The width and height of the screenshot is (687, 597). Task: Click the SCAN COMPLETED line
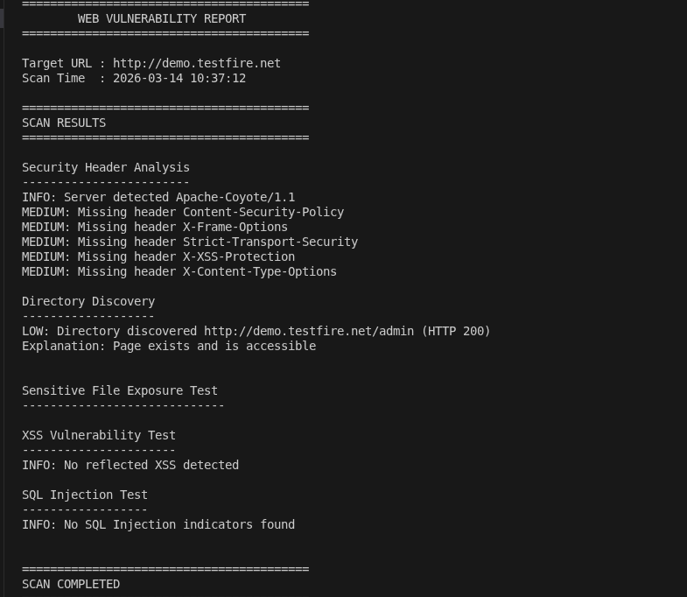coord(70,584)
